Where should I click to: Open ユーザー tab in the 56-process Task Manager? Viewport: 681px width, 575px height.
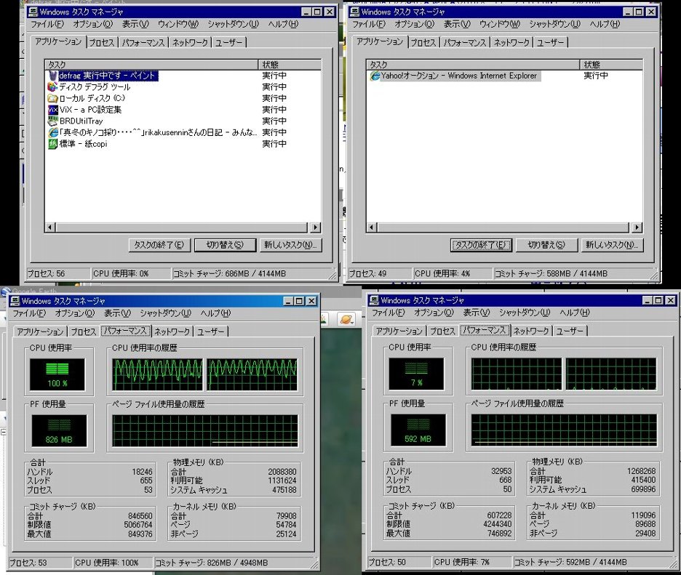230,43
